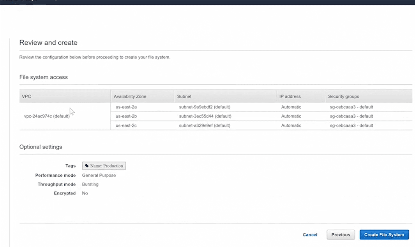
Task: Select the us-east-2b availability zone cell
Action: coord(126,116)
